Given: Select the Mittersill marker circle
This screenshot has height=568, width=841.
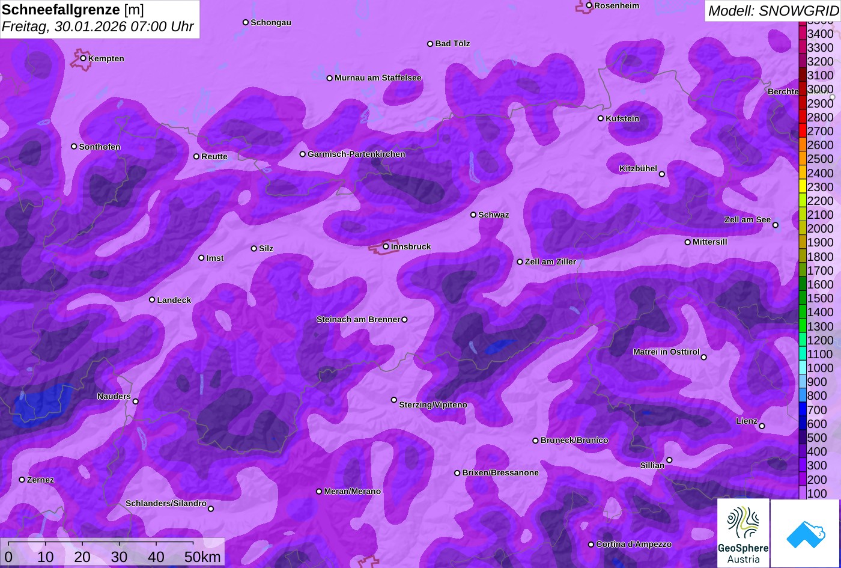Looking at the screenshot, I should [688, 242].
